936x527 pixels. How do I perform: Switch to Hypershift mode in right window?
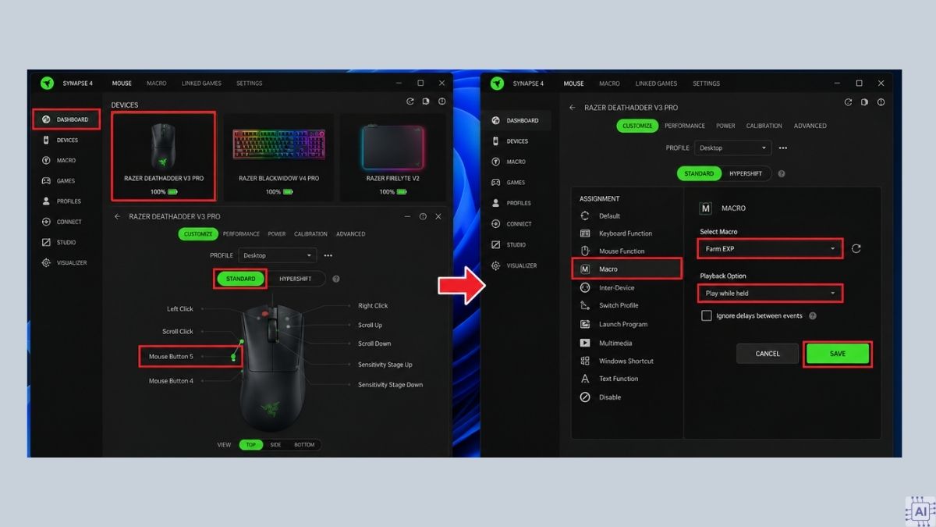(x=746, y=174)
